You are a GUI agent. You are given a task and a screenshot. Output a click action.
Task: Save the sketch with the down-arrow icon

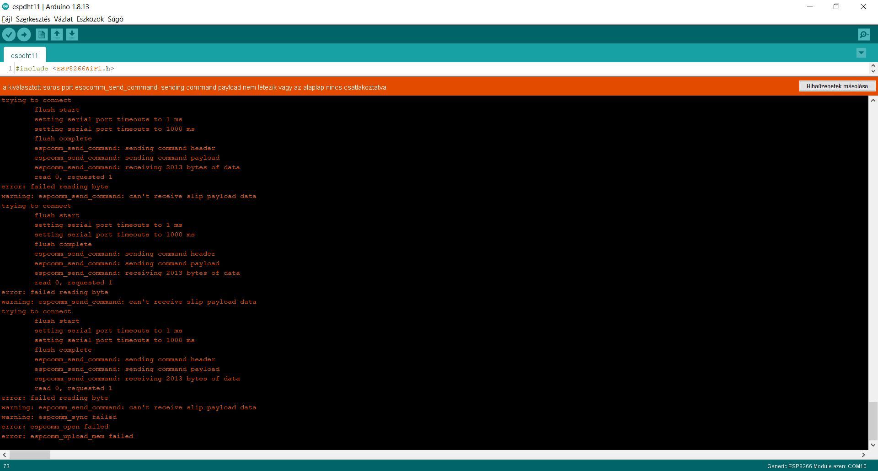[72, 34]
